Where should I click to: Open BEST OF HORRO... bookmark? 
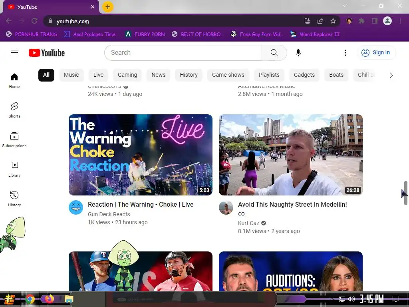[198, 34]
